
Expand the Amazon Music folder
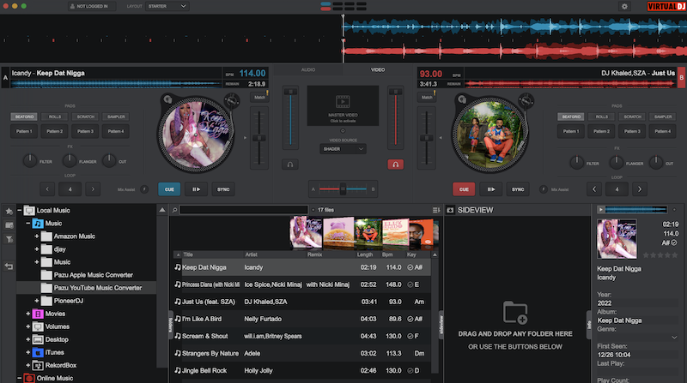38,236
